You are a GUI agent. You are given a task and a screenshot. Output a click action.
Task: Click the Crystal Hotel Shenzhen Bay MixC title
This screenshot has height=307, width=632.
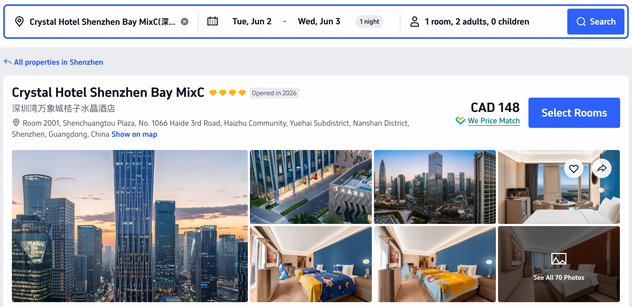[108, 93]
